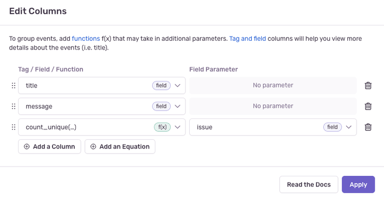Remove the count_unique column via trash icon
Screen dimensions: 384x199
(368, 127)
